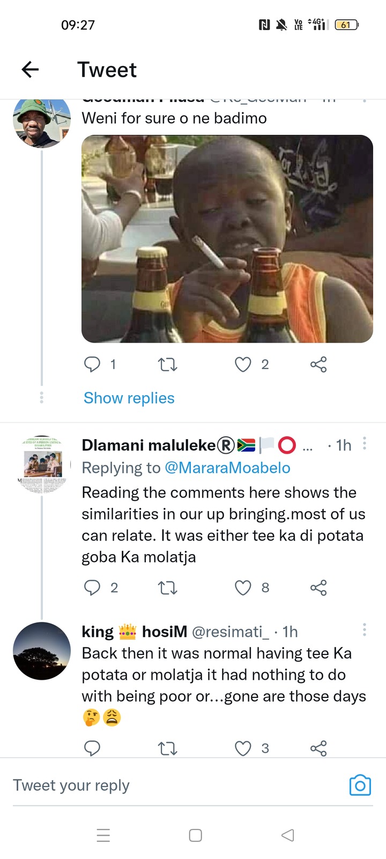Share Dlamani maluleke's tweet
The image size is (386, 859).
[x=318, y=588]
